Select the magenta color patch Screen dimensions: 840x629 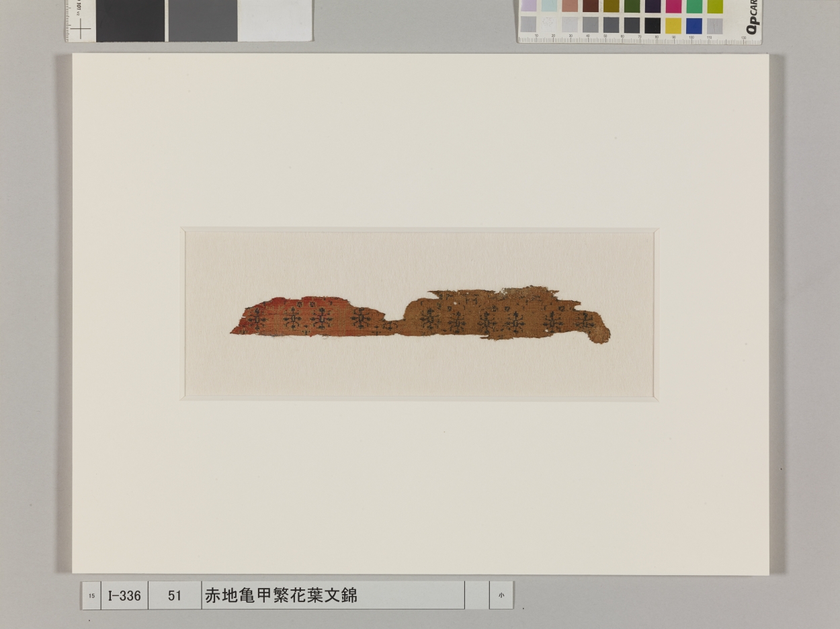673,5
